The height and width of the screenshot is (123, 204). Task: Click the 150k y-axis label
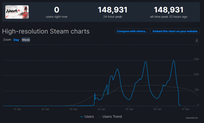[196, 59]
